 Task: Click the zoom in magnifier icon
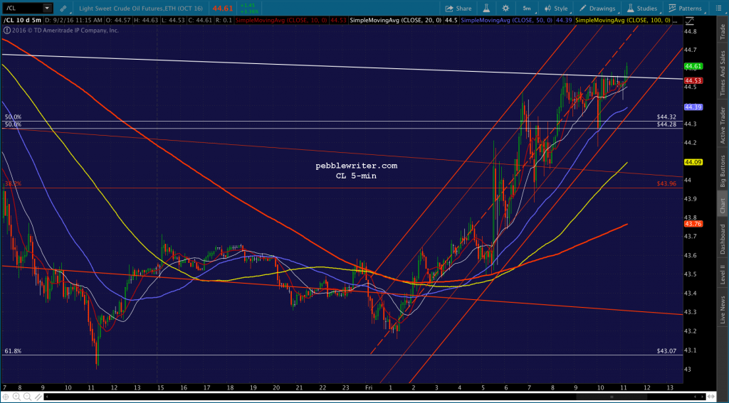click(16, 397)
